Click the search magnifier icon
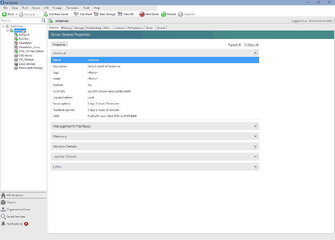The height and width of the screenshot is (240, 335). coord(44,20)
